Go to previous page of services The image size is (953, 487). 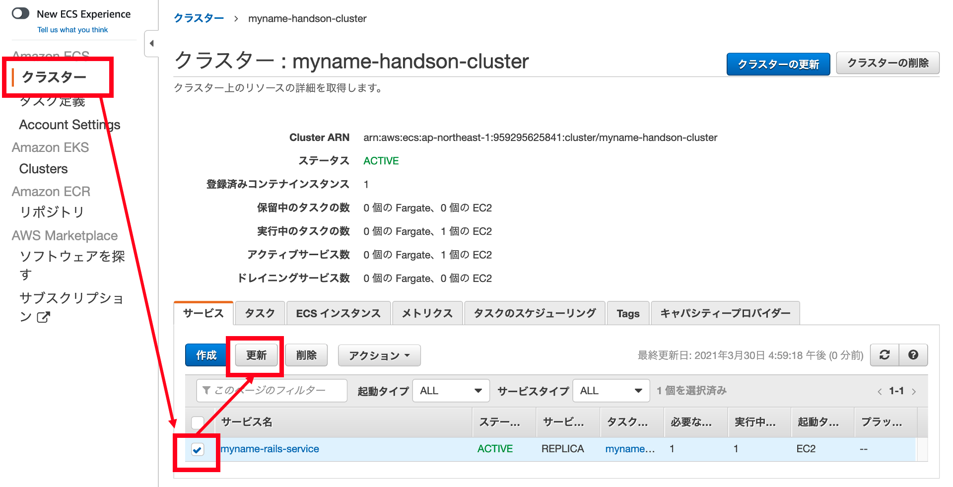click(x=880, y=392)
